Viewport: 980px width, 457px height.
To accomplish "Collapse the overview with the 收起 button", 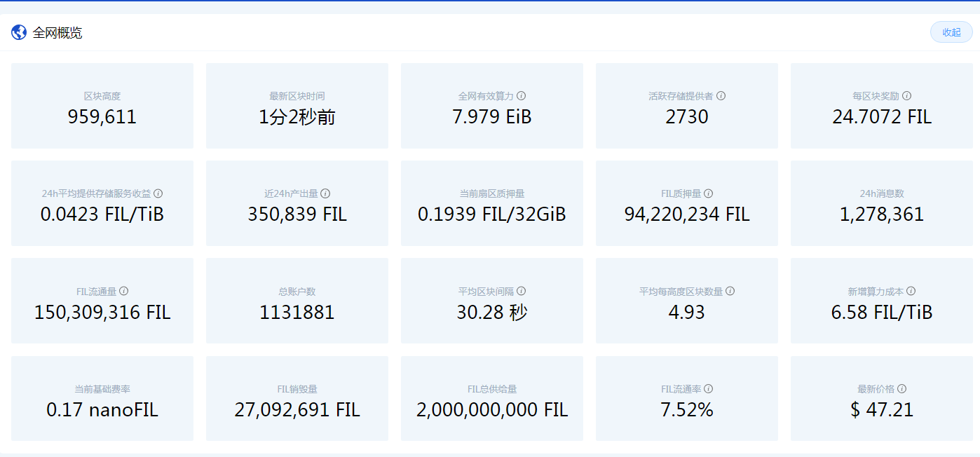I will coord(951,32).
